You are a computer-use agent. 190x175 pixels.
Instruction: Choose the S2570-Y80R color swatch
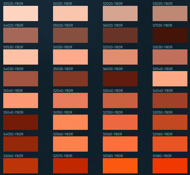(x=70, y=166)
